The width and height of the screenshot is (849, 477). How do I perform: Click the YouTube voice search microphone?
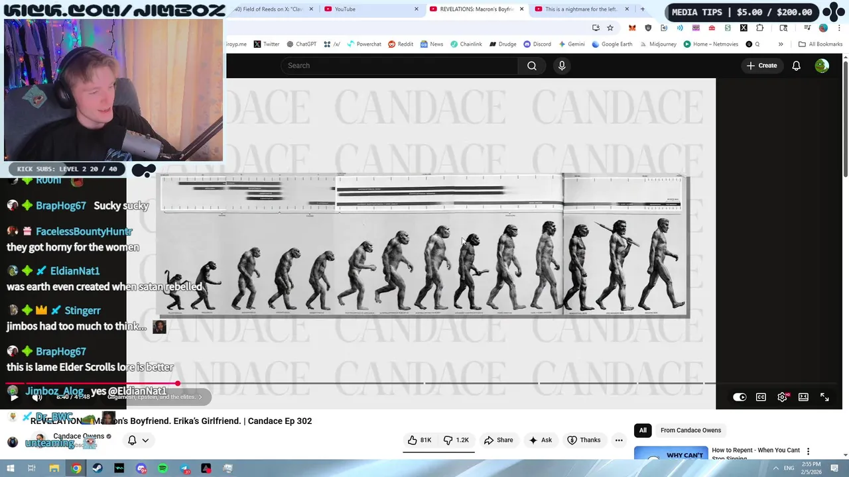click(x=562, y=66)
